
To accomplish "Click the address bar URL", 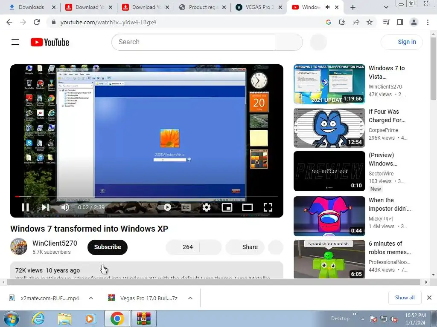I will pyautogui.click(x=108, y=22).
